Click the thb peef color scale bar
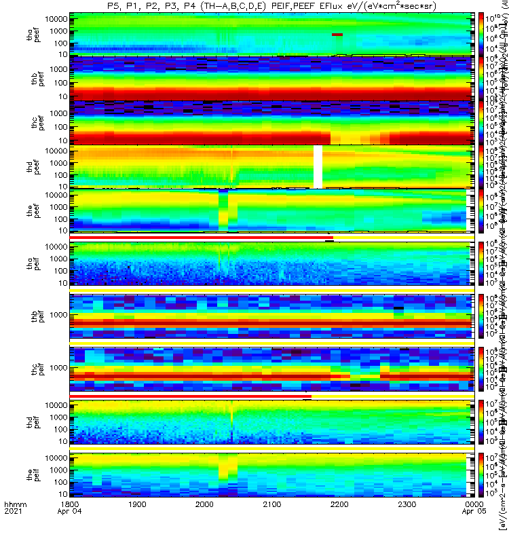 click(481, 78)
